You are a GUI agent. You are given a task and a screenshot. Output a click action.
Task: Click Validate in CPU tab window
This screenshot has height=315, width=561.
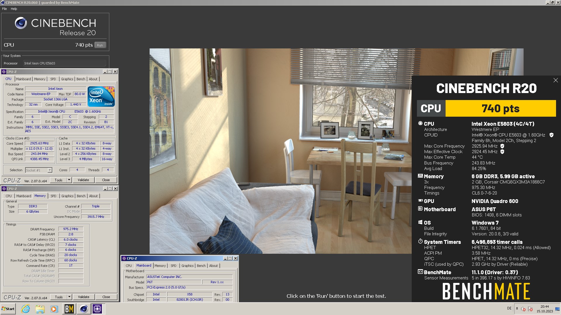83,180
